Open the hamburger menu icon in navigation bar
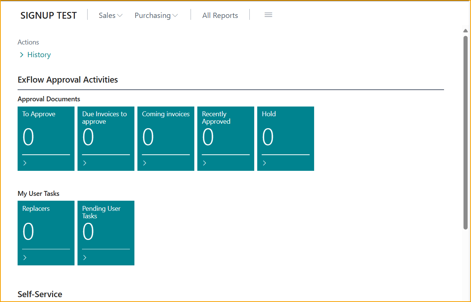 268,15
